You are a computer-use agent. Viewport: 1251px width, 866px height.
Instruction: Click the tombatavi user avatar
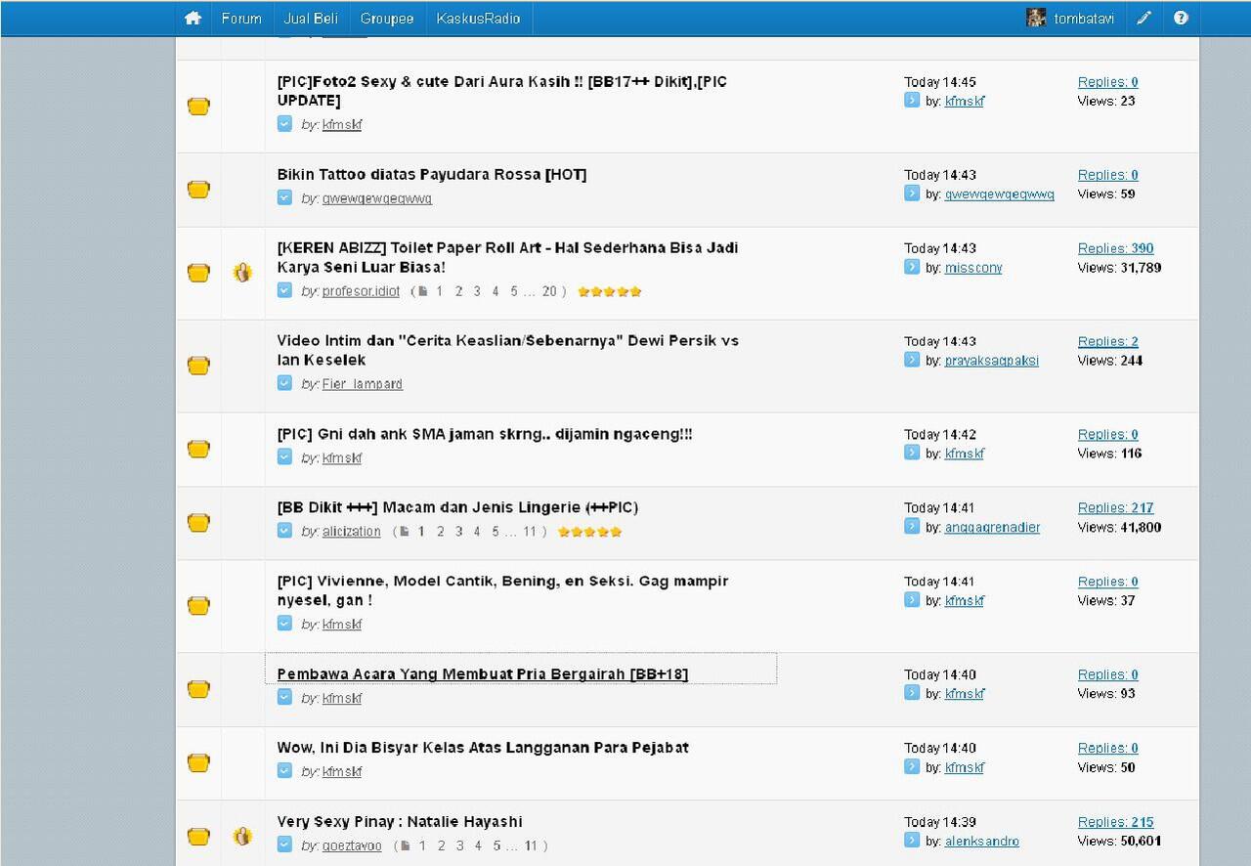point(1036,18)
